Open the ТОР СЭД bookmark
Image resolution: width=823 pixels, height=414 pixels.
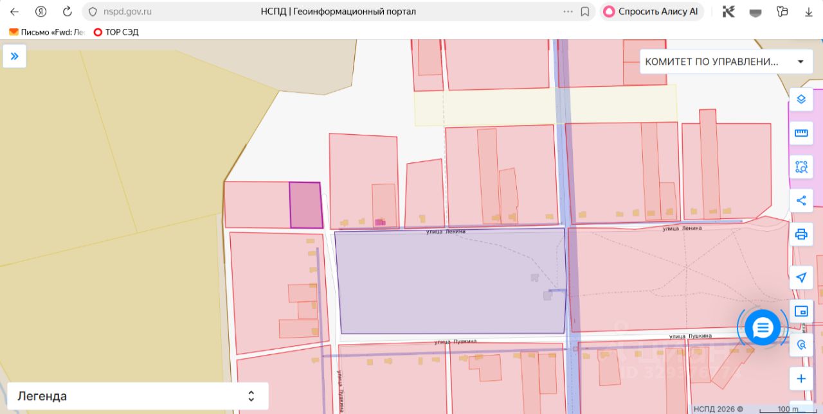pyautogui.click(x=116, y=32)
